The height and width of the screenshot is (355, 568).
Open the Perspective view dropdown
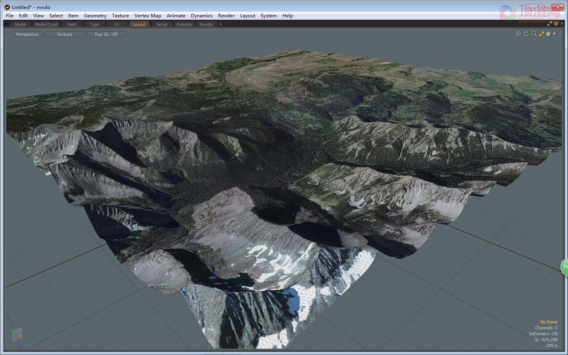coord(27,34)
